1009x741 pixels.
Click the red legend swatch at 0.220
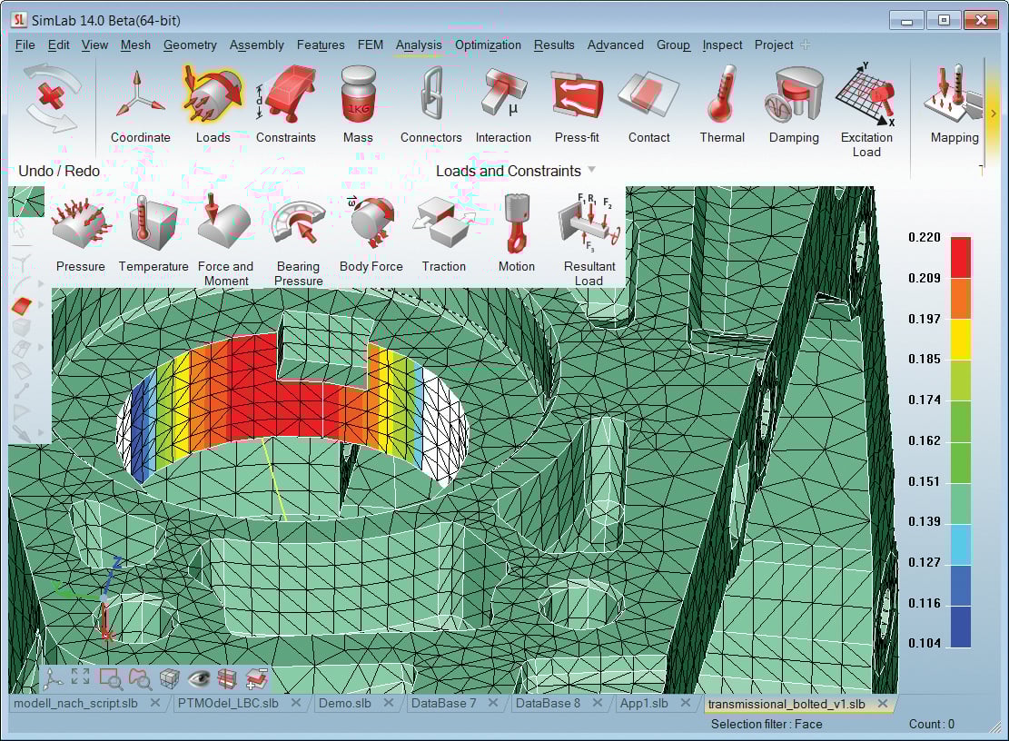961,257
